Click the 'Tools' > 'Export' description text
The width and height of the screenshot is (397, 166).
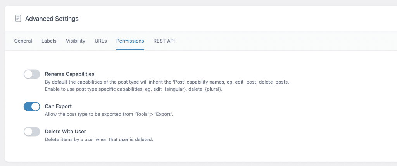click(109, 114)
